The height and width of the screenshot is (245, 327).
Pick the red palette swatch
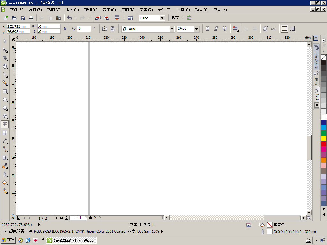[x=324, y=144]
